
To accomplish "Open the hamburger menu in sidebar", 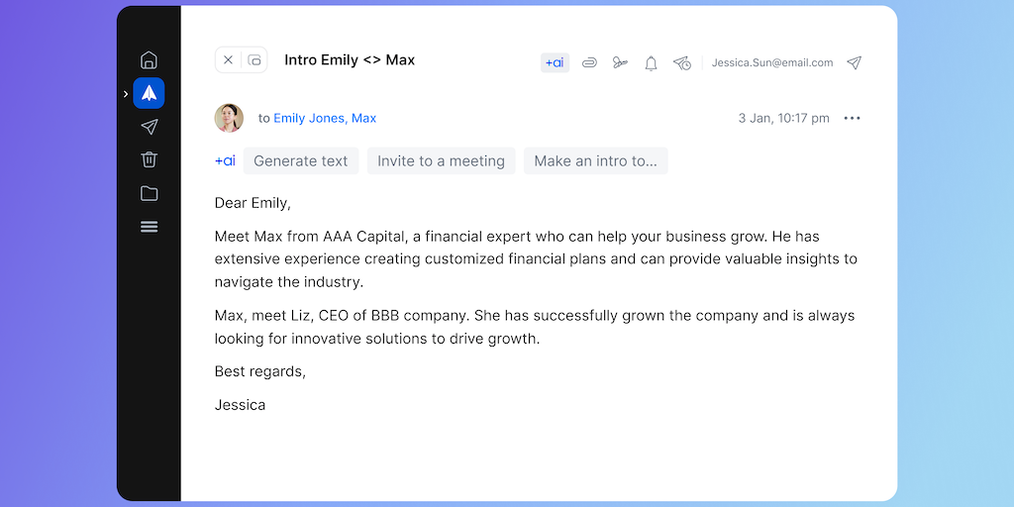I will tap(149, 227).
